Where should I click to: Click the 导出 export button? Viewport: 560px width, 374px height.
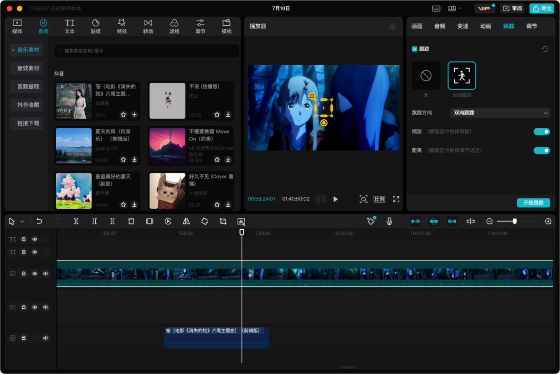(x=541, y=8)
